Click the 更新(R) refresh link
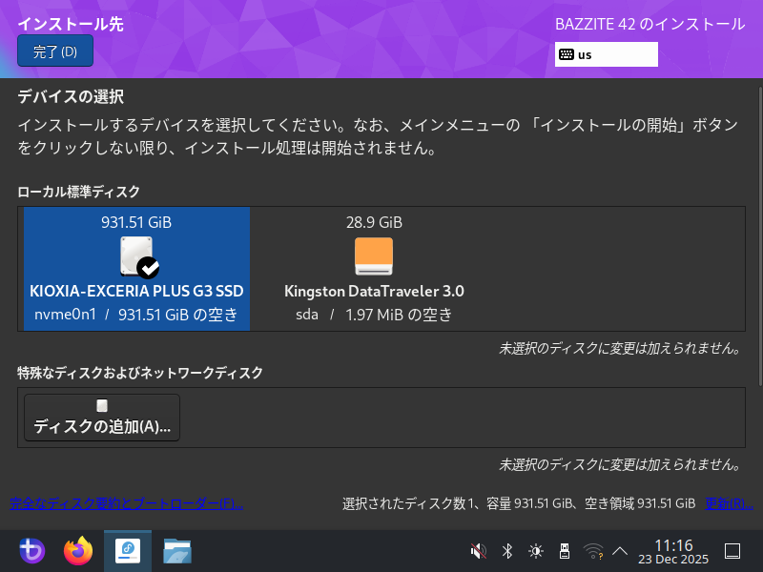This screenshot has width=763, height=572. (x=729, y=503)
